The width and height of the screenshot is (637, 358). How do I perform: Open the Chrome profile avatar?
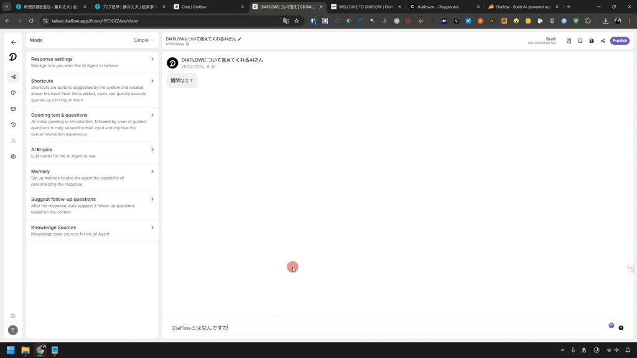[x=618, y=21]
